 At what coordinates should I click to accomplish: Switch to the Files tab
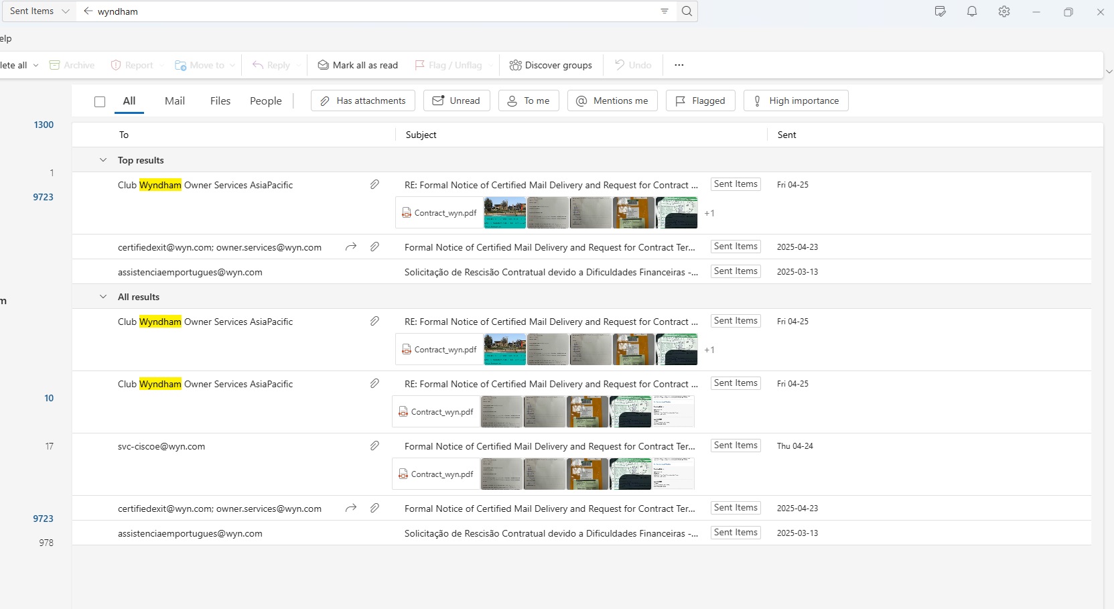tap(220, 101)
